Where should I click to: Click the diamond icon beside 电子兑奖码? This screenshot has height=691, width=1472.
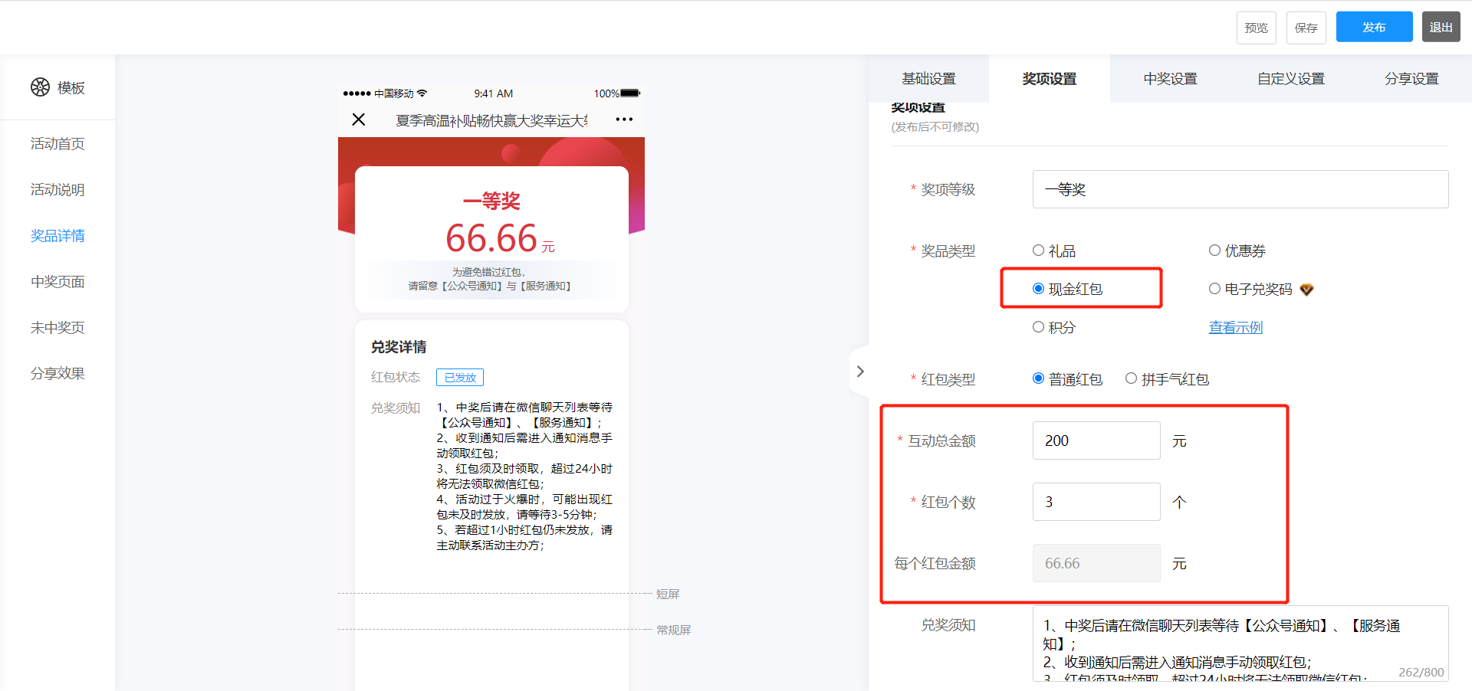point(1306,290)
